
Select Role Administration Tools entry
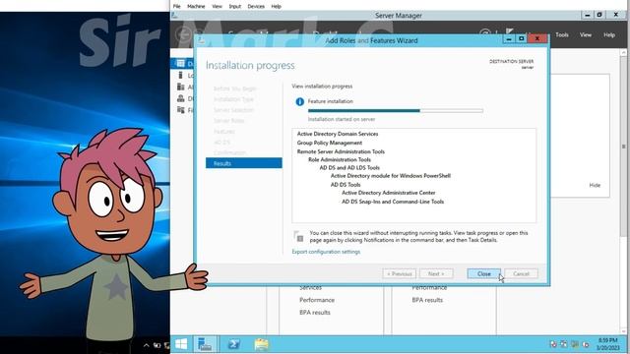click(x=340, y=159)
